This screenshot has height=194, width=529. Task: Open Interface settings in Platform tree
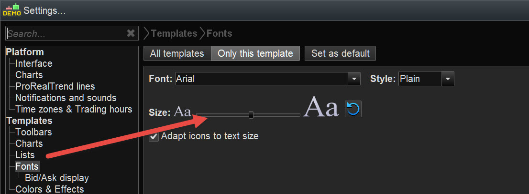pos(34,63)
